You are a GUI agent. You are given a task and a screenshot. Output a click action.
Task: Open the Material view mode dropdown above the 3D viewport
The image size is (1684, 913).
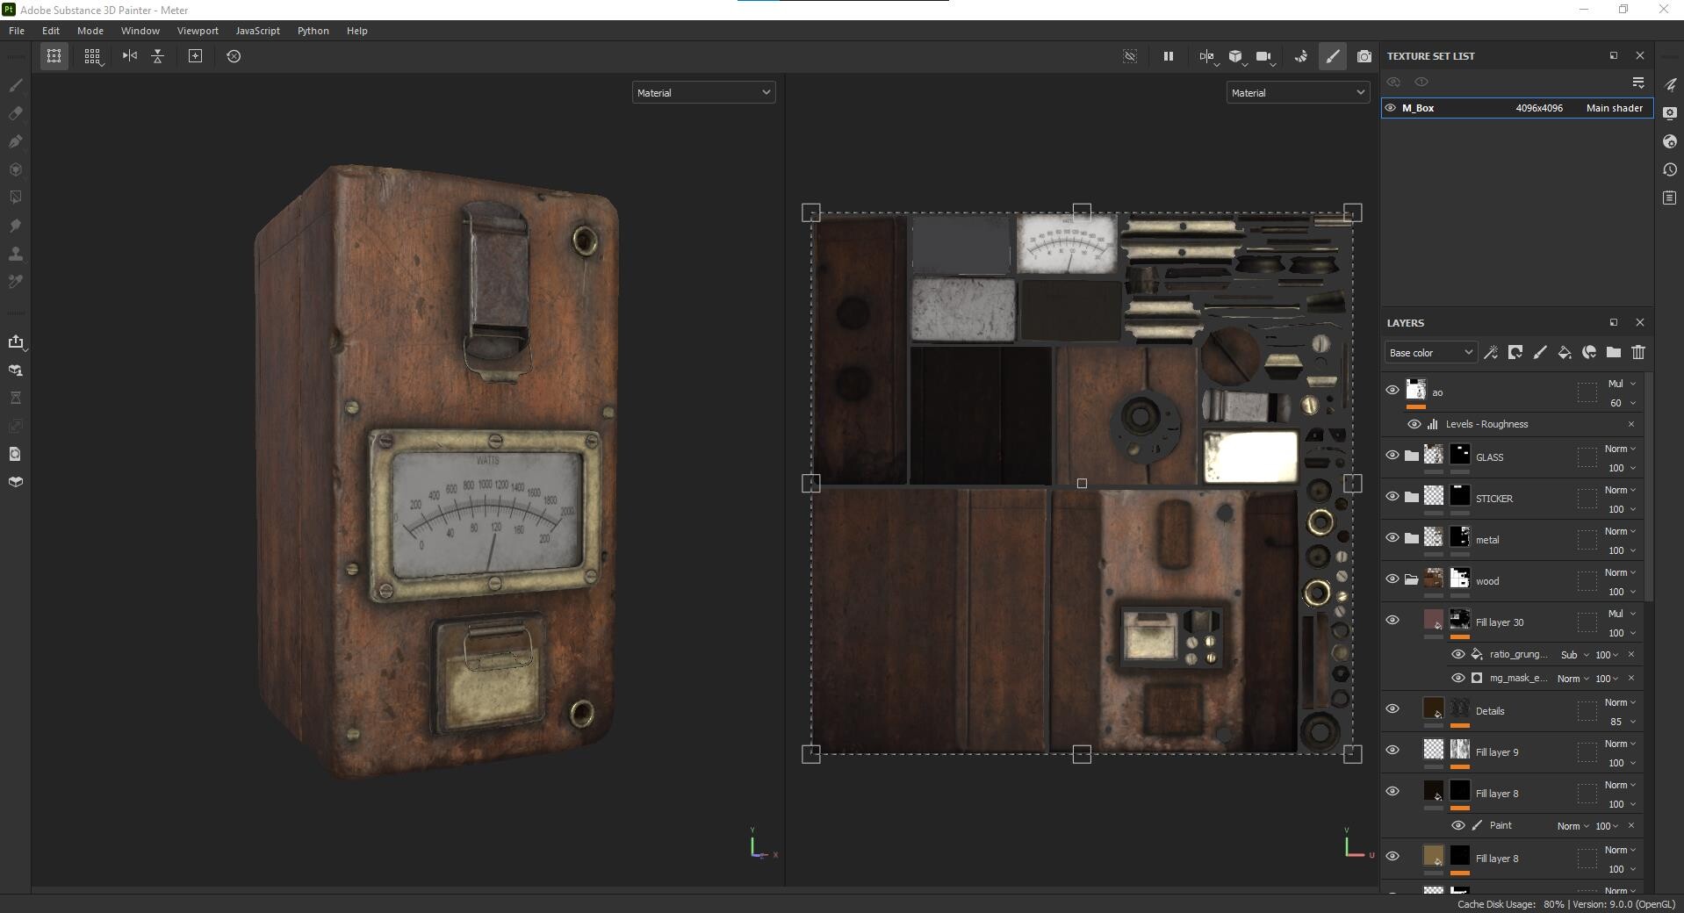pyautogui.click(x=702, y=92)
